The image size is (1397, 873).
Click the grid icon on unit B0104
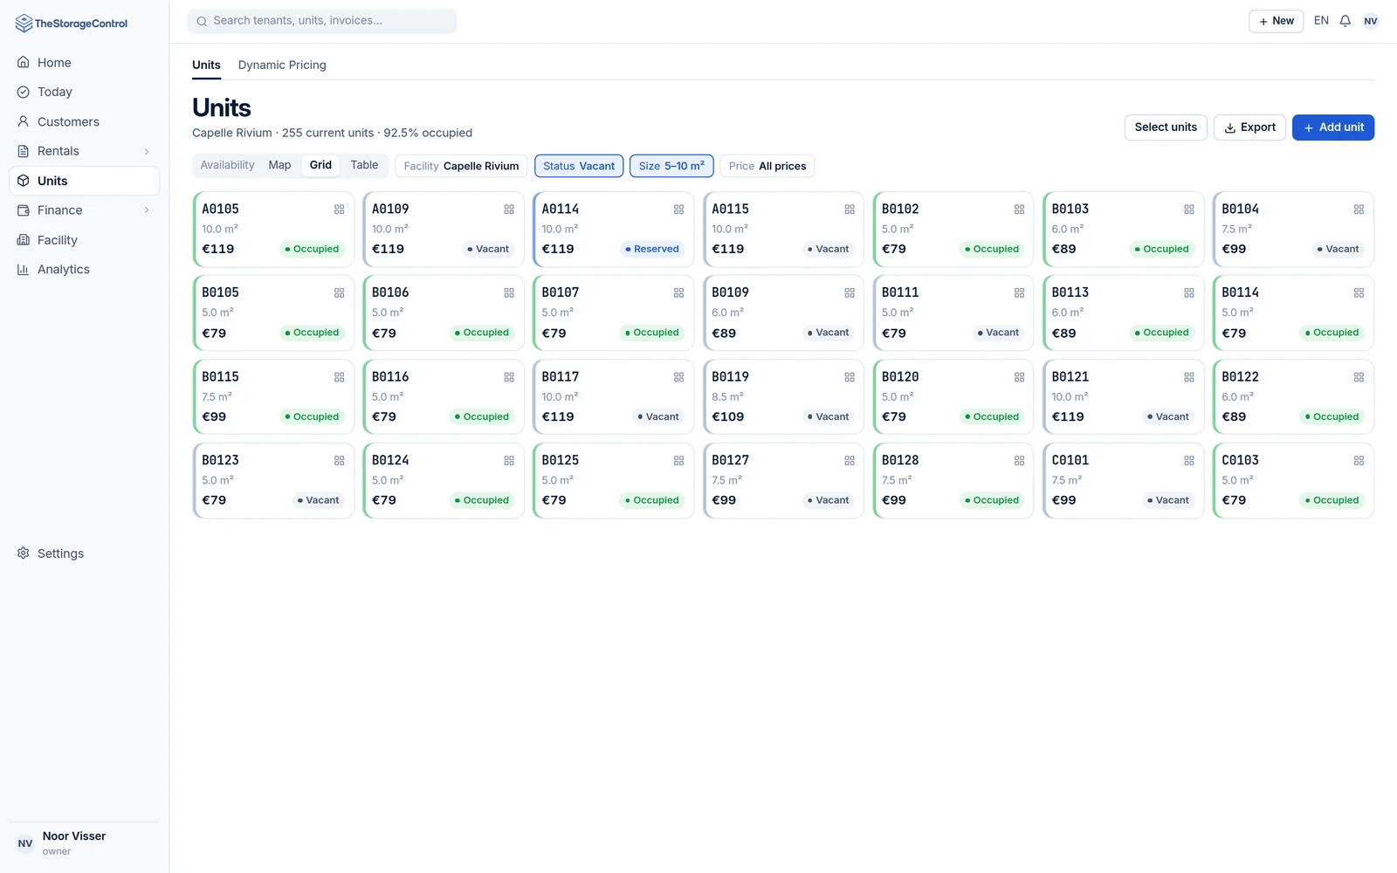[x=1359, y=210]
